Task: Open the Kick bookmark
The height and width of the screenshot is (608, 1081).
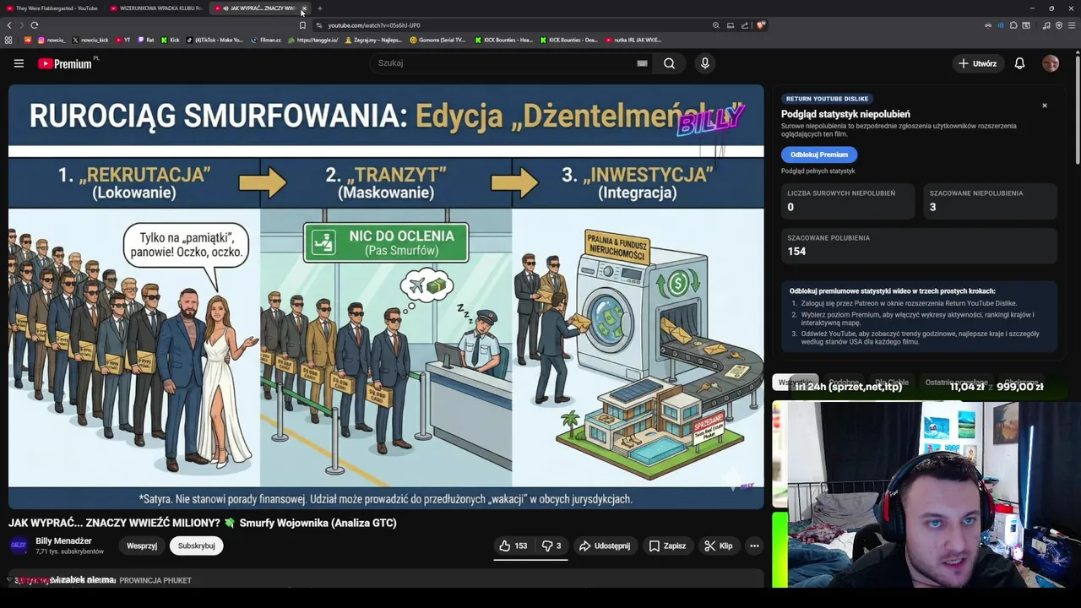Action: (x=171, y=40)
